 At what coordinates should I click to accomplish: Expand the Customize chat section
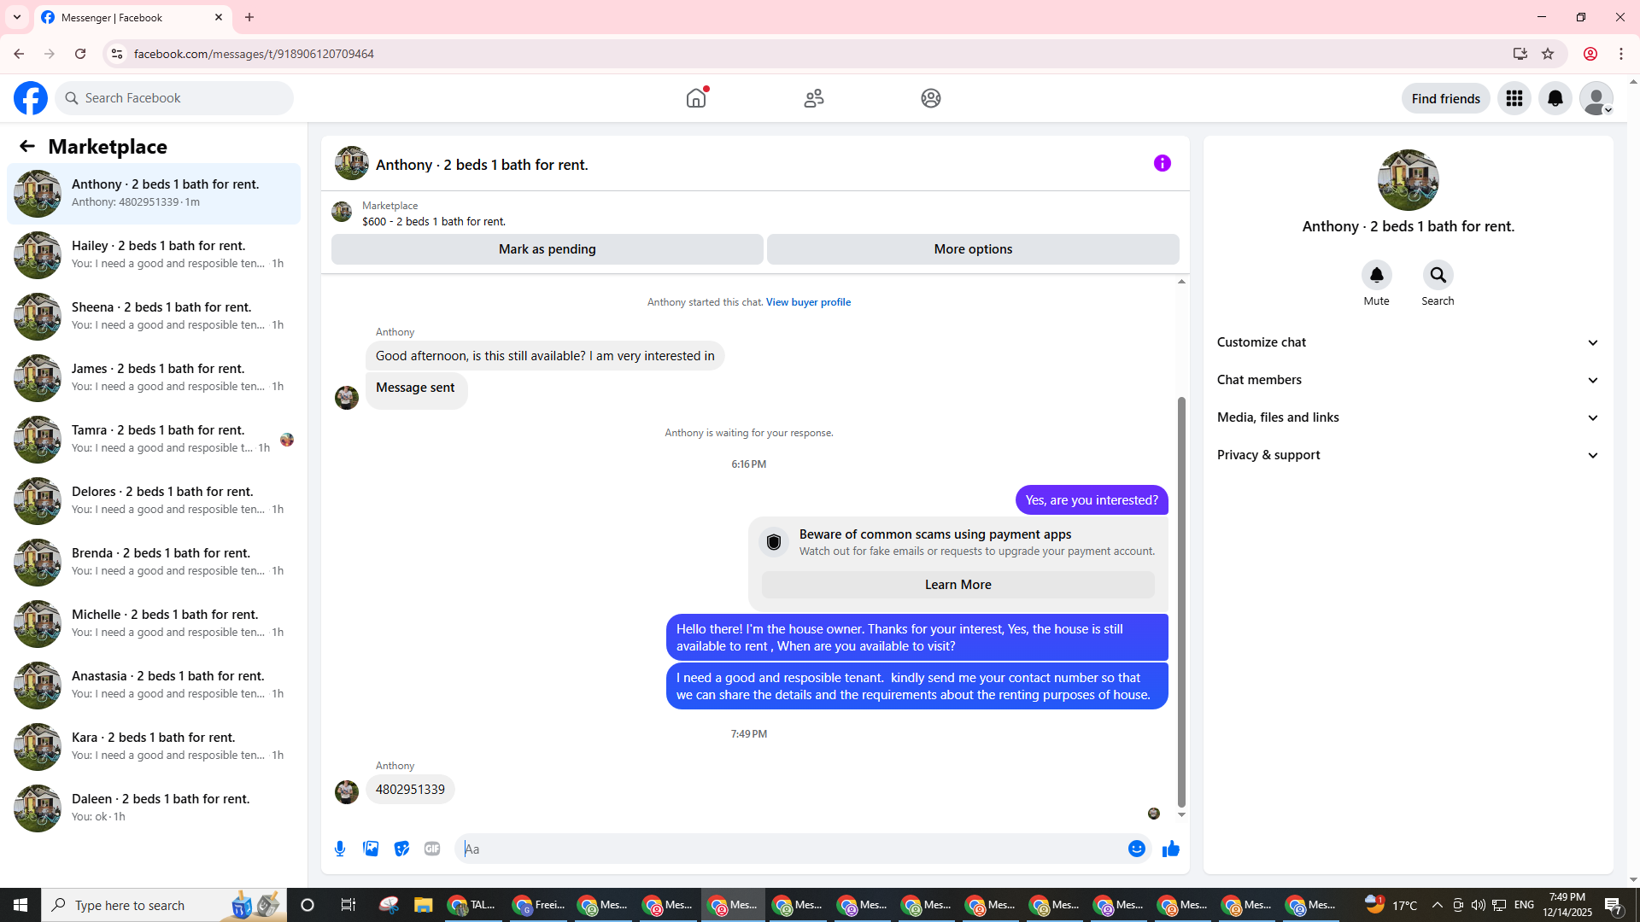click(x=1408, y=342)
